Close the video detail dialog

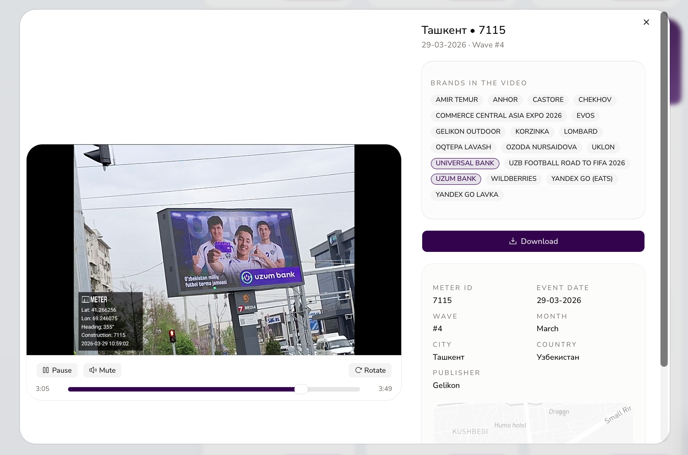(x=646, y=22)
